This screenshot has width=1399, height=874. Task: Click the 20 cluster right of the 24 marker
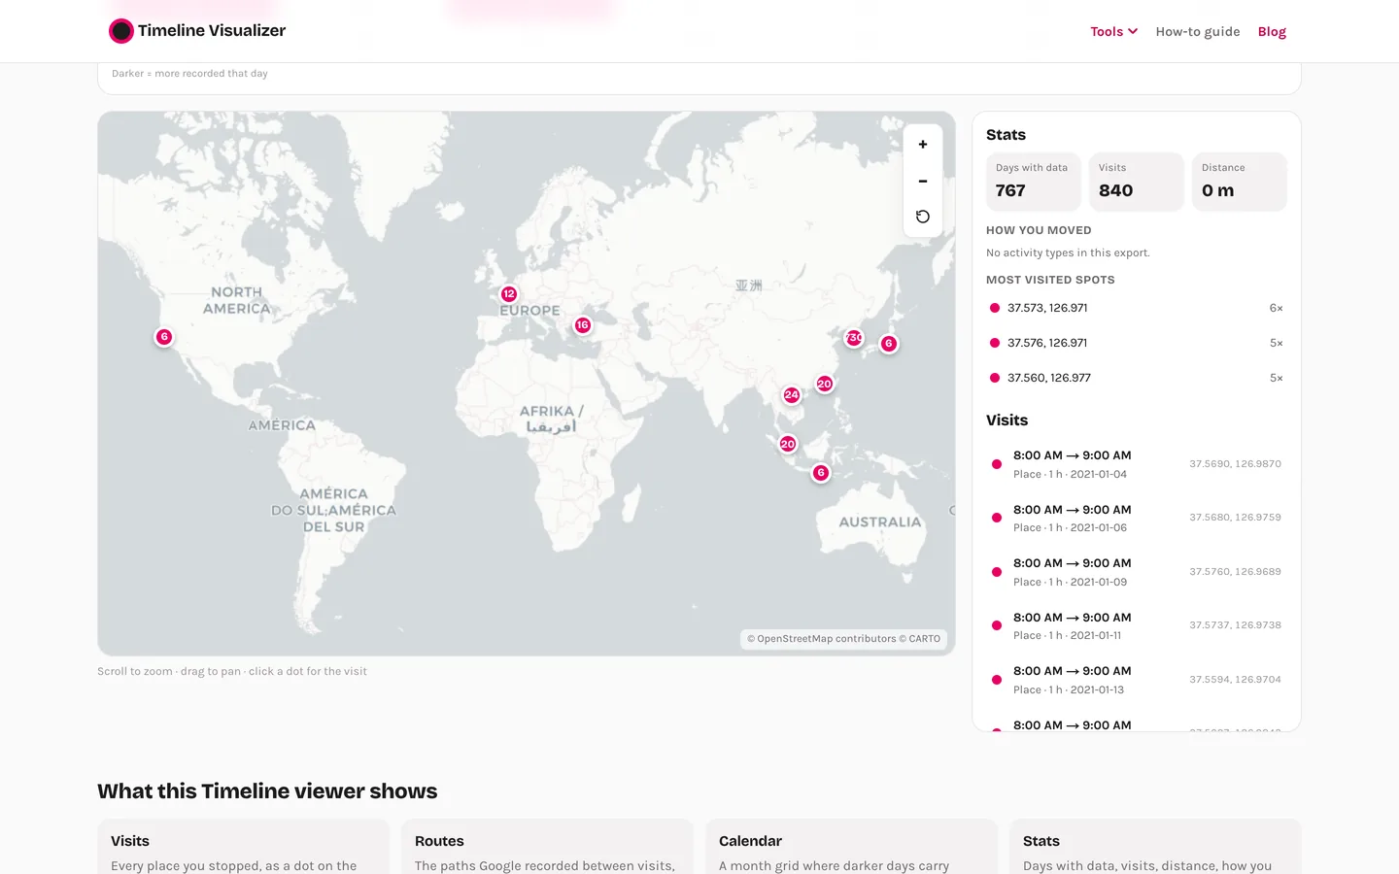[825, 384]
